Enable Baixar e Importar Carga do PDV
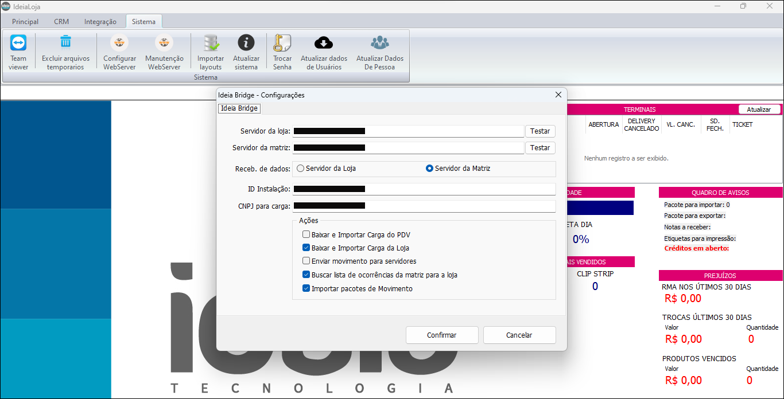The image size is (784, 399). [306, 234]
